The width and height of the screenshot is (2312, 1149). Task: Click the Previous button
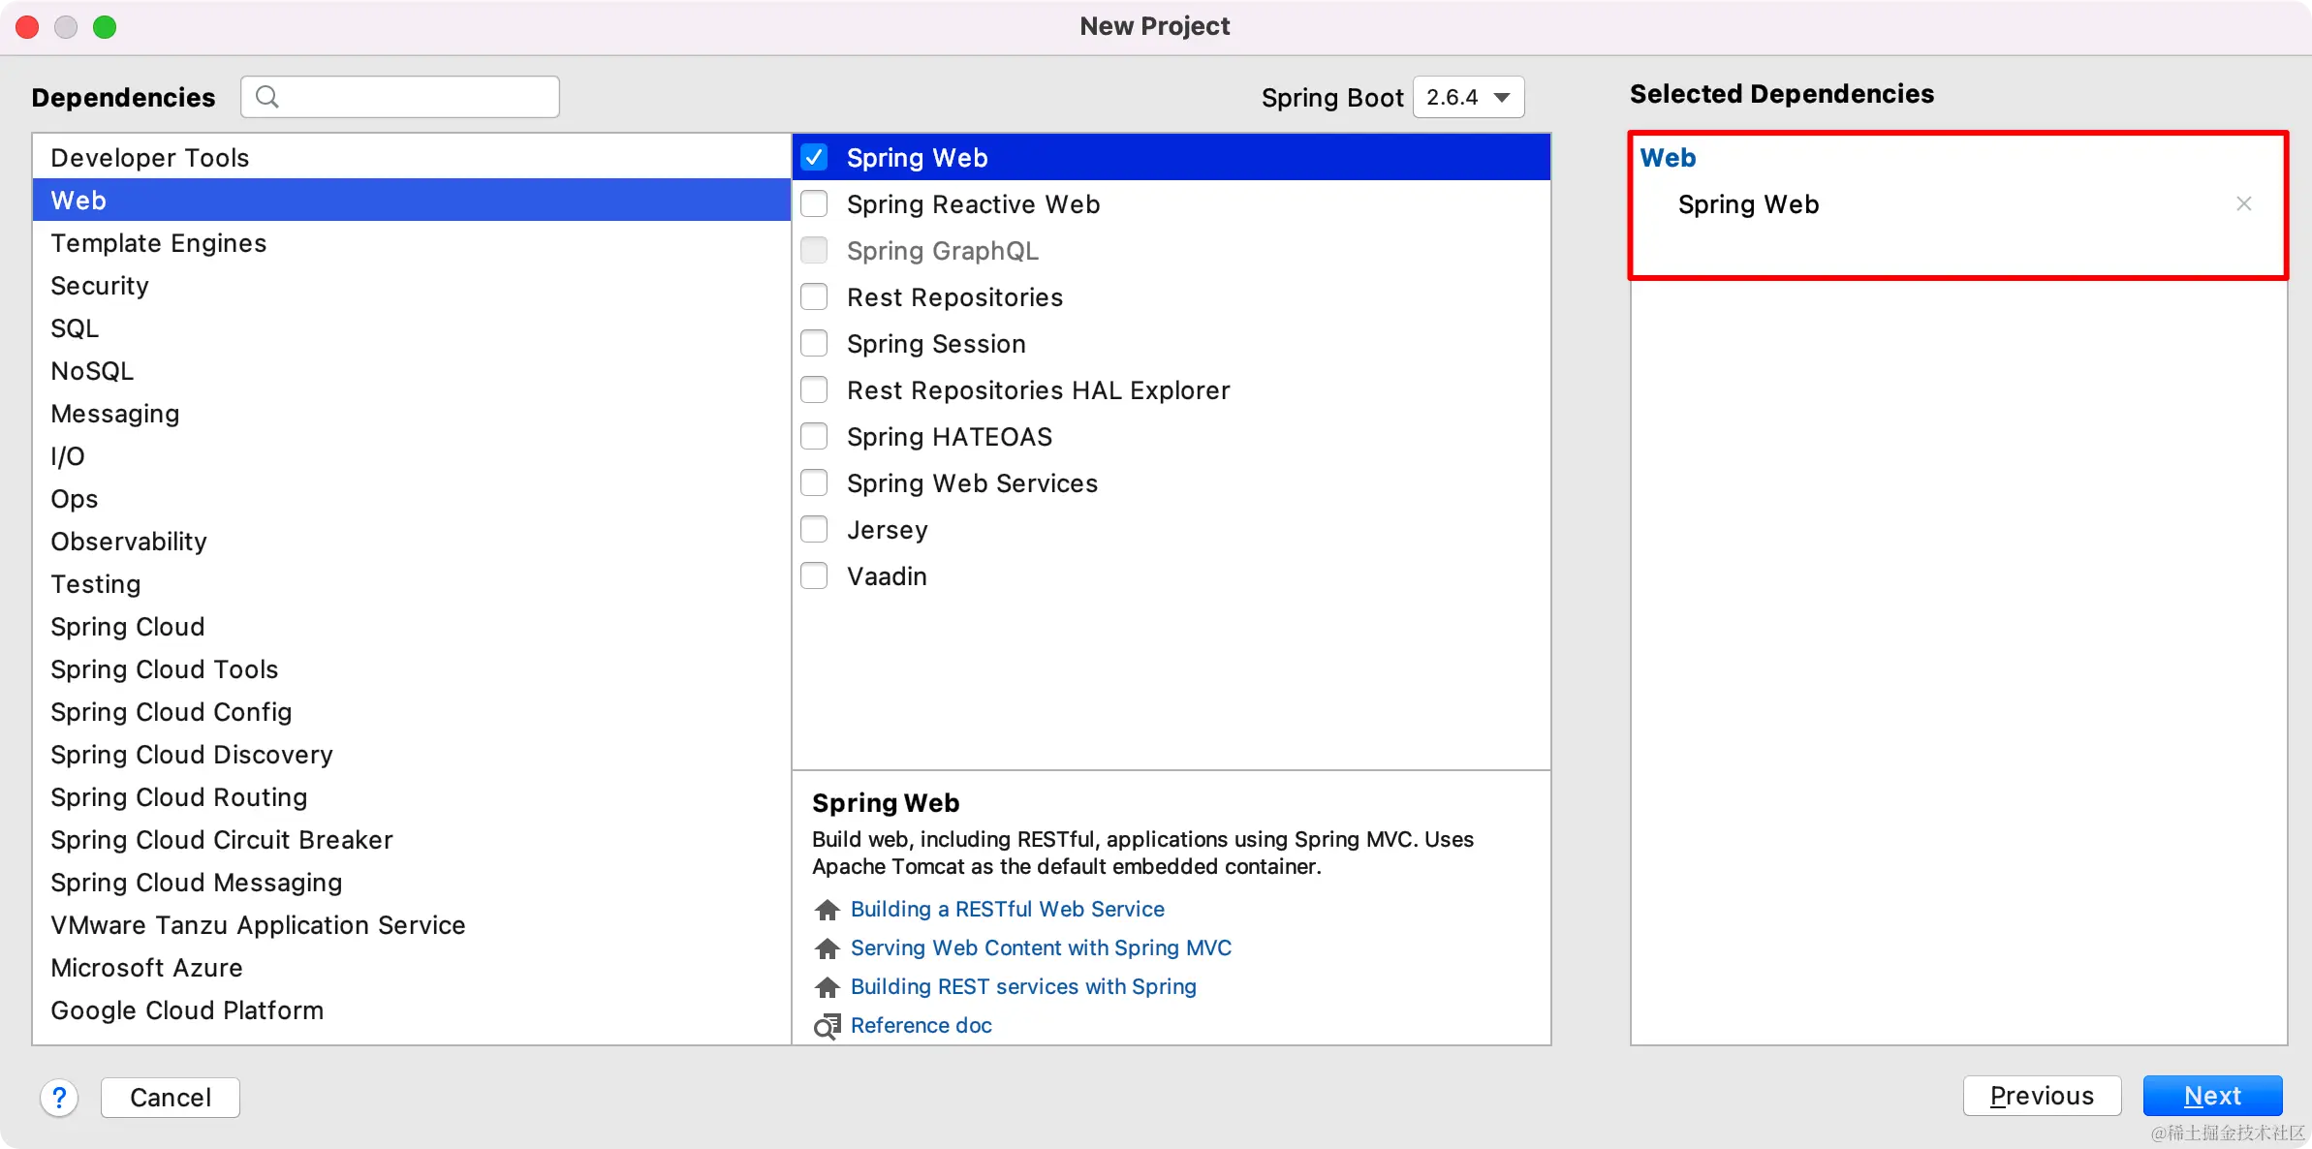point(2042,1096)
